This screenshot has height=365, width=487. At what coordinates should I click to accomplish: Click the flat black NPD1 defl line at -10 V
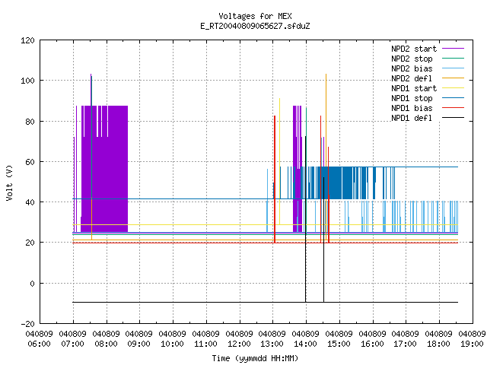[265, 302]
